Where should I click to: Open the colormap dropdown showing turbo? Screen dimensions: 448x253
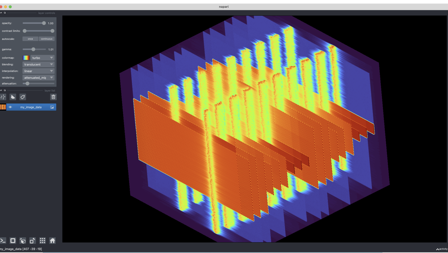[x=42, y=58]
